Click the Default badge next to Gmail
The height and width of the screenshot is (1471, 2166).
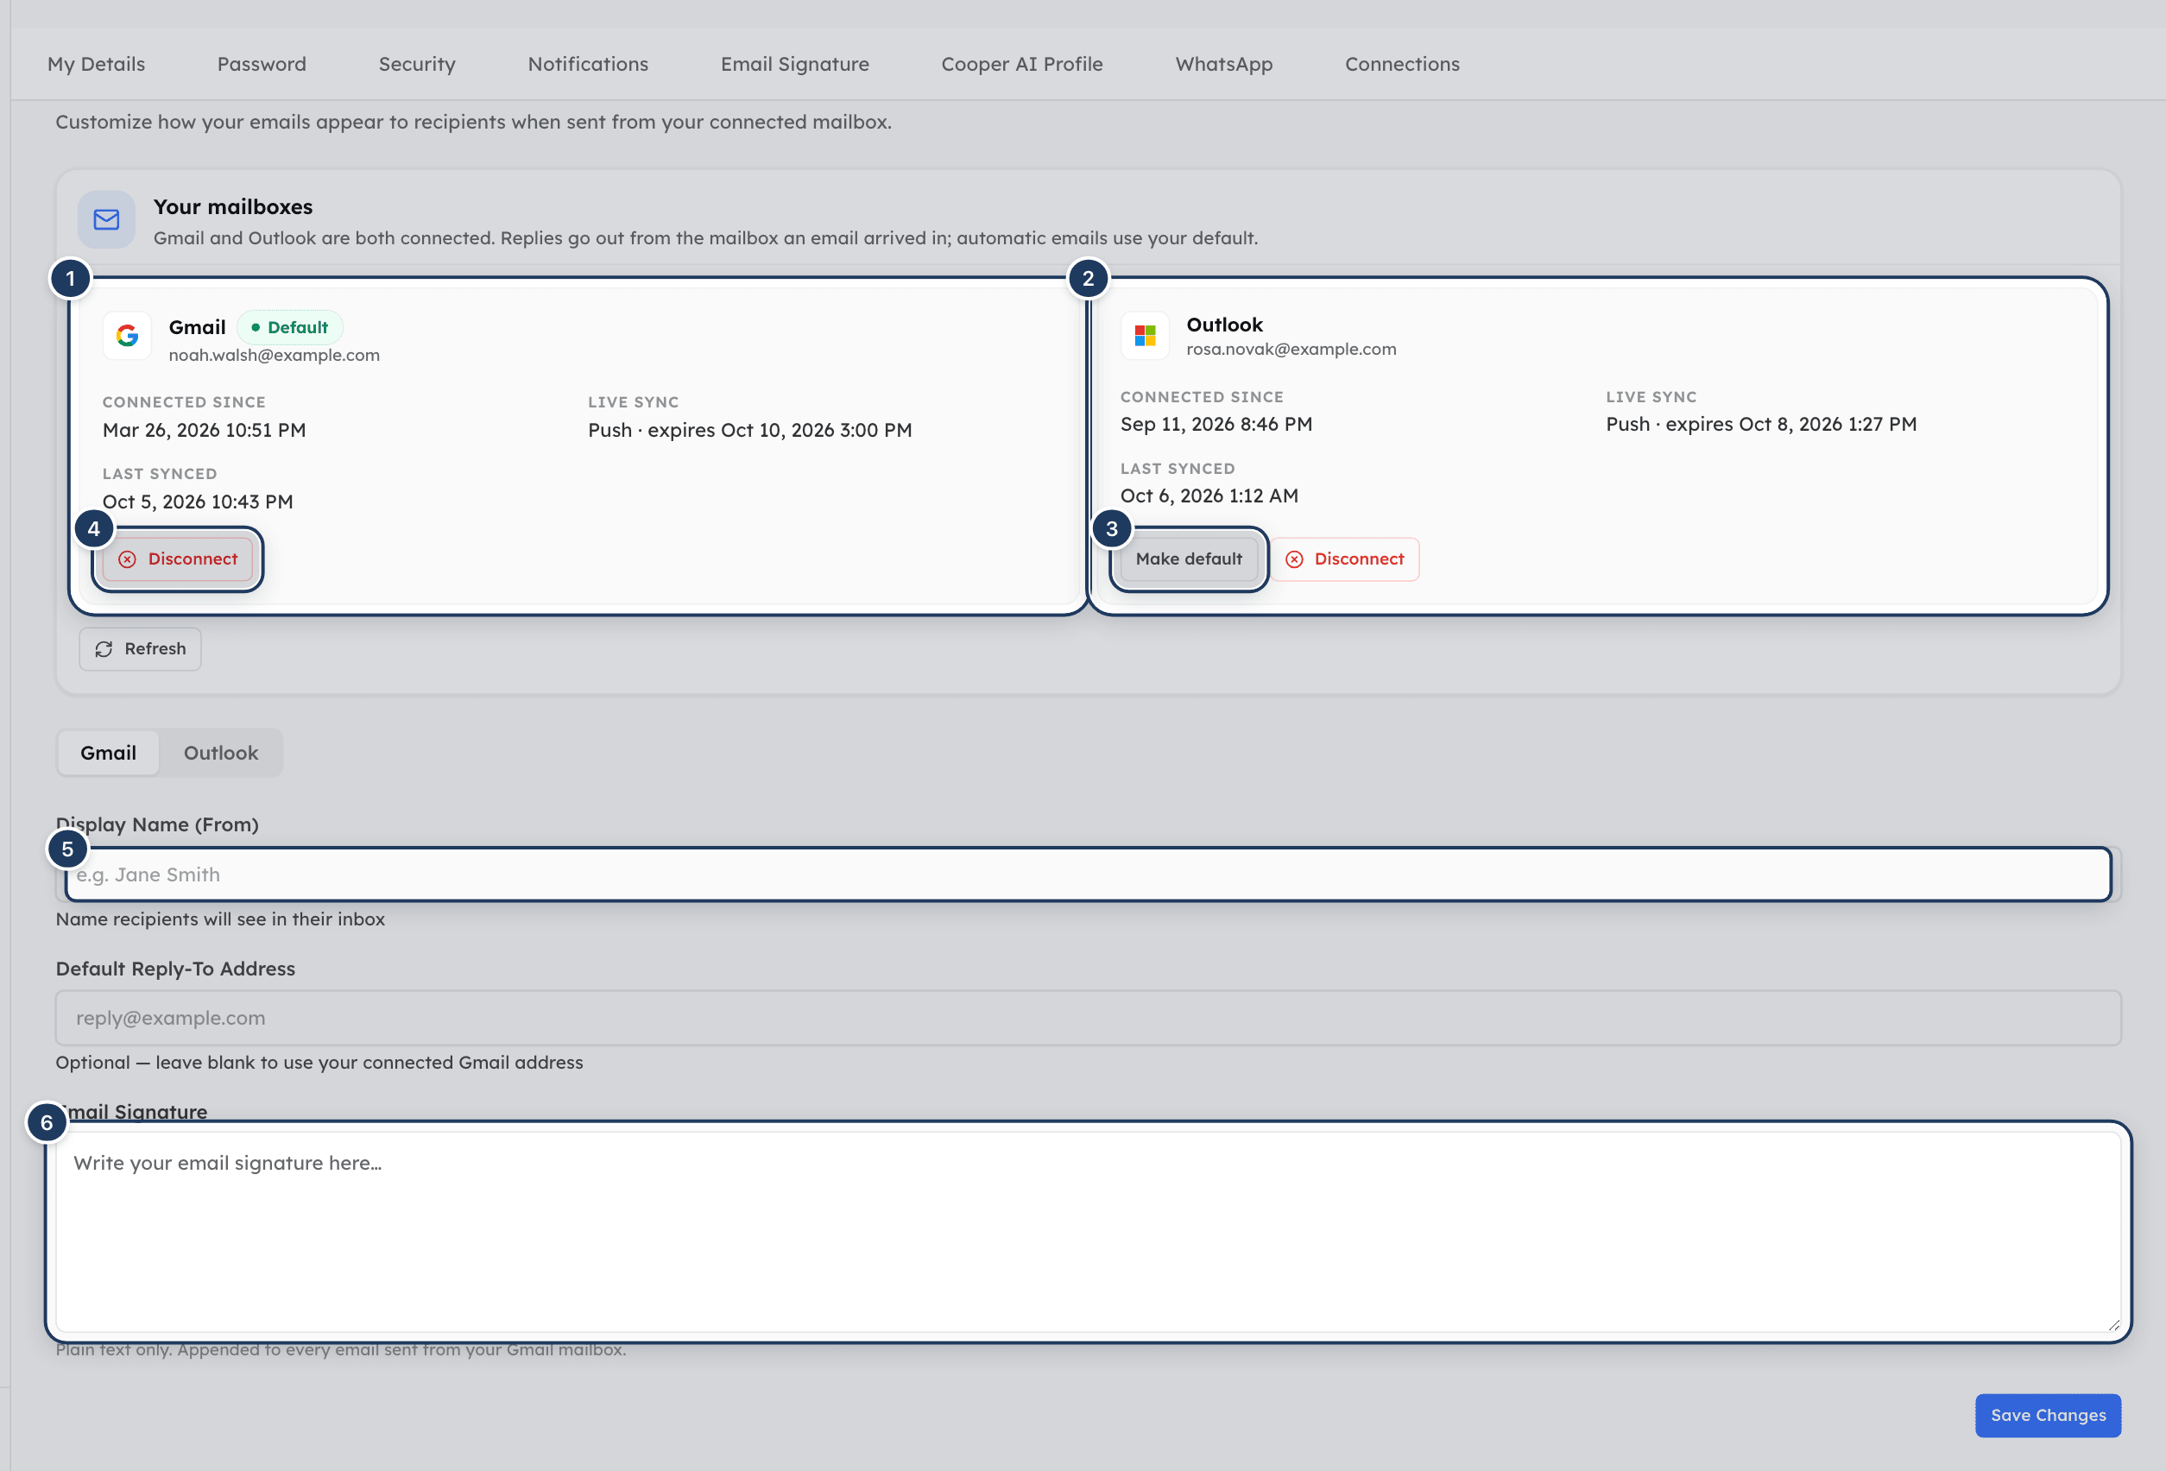[290, 327]
